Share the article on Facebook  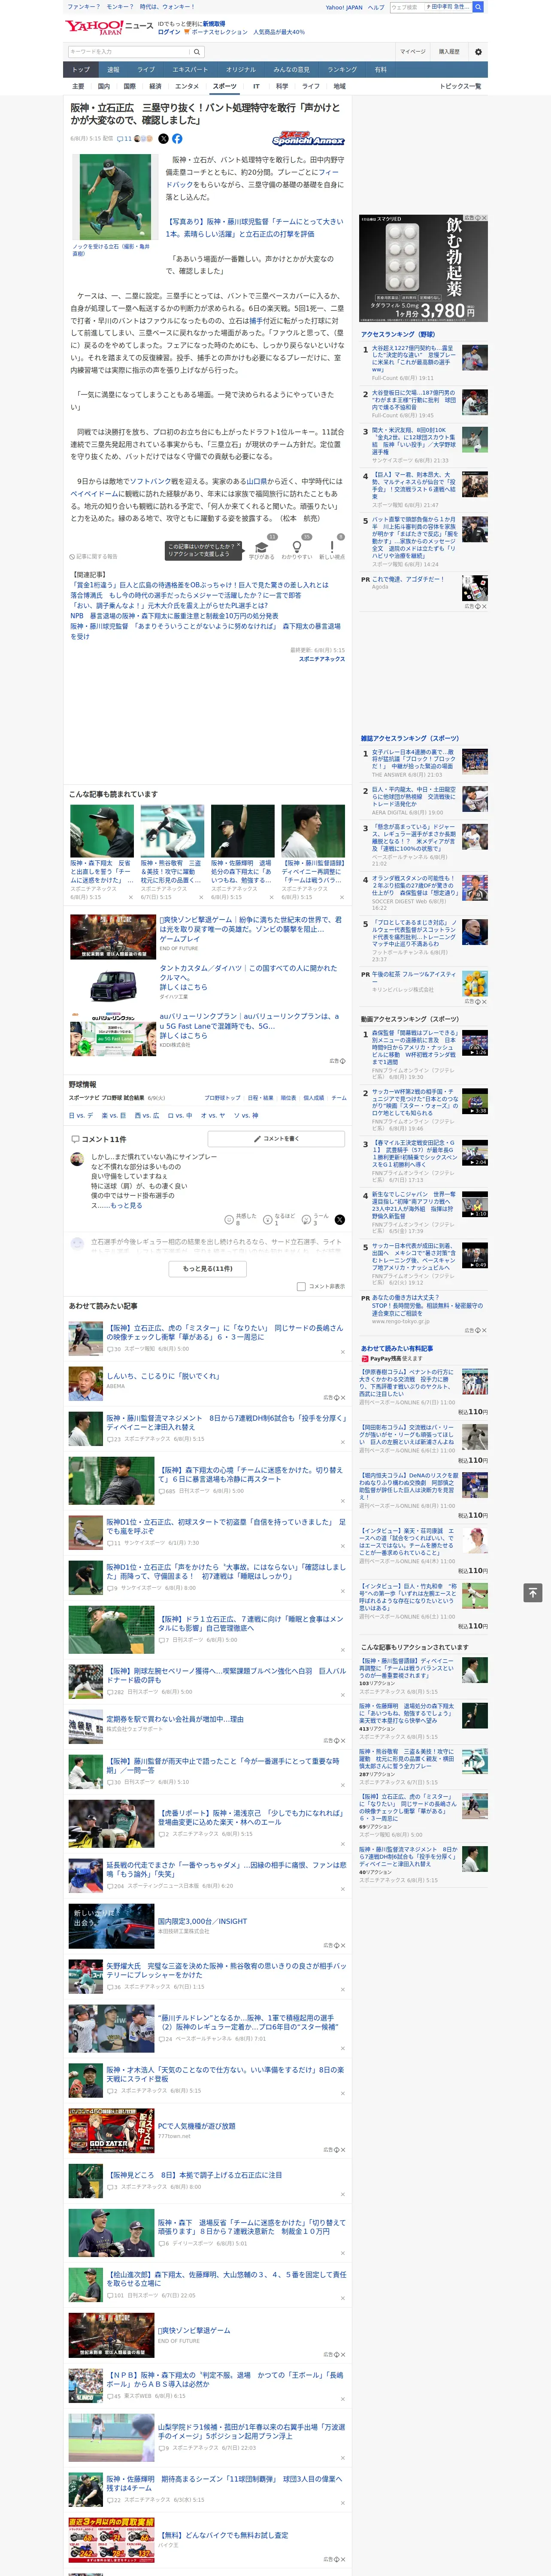click(177, 139)
